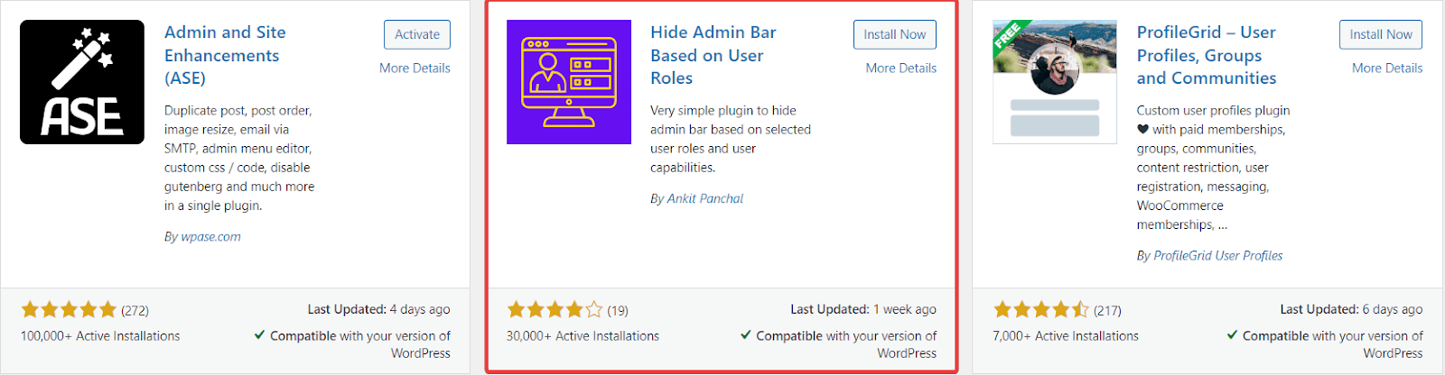Image resolution: width=1445 pixels, height=375 pixels.
Task: Open the ProfileGrid – User Profiles title link
Action: 1207,55
